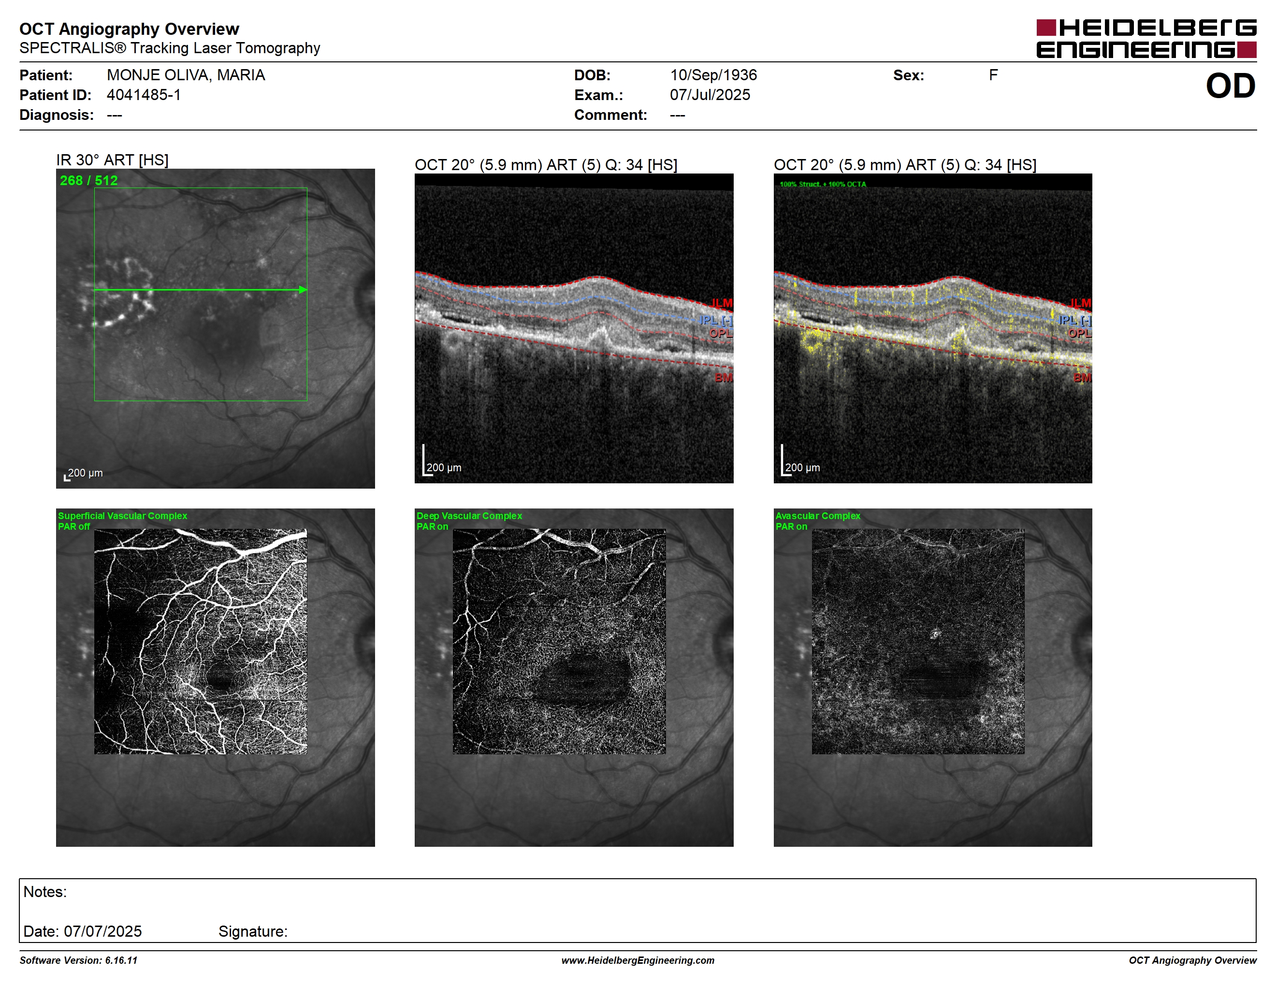Click the Heidelberg Engineering logo
Viewport: 1276px width, 986px height.
point(1145,39)
